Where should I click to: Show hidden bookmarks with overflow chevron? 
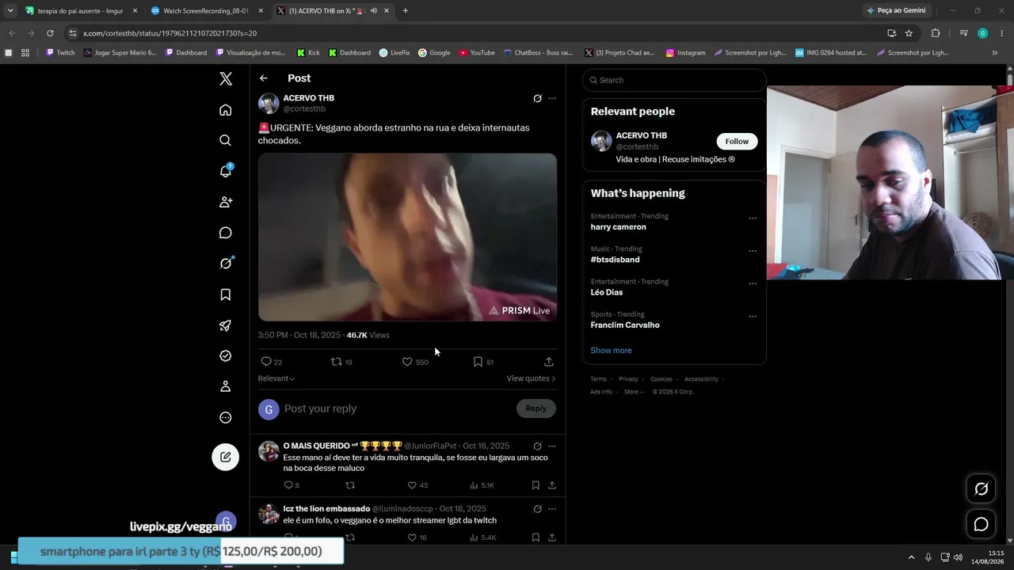995,53
